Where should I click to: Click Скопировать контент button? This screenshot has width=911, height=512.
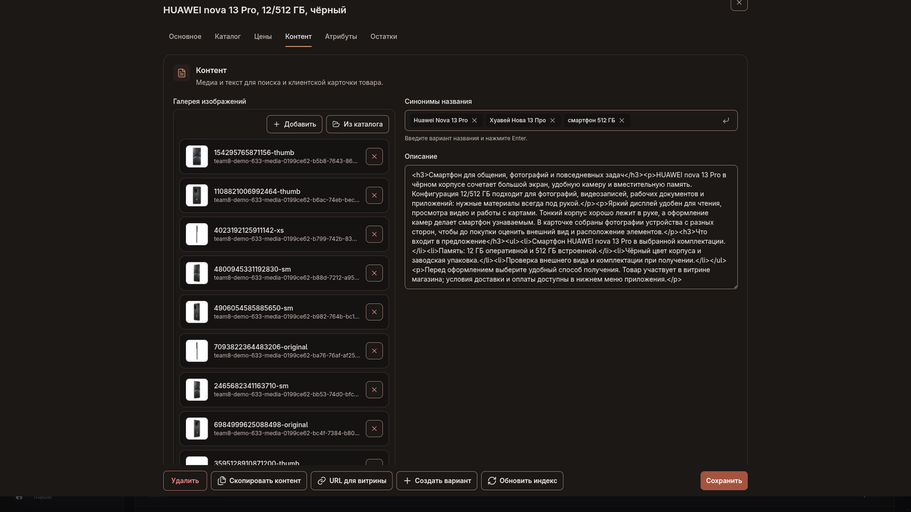coord(259,481)
